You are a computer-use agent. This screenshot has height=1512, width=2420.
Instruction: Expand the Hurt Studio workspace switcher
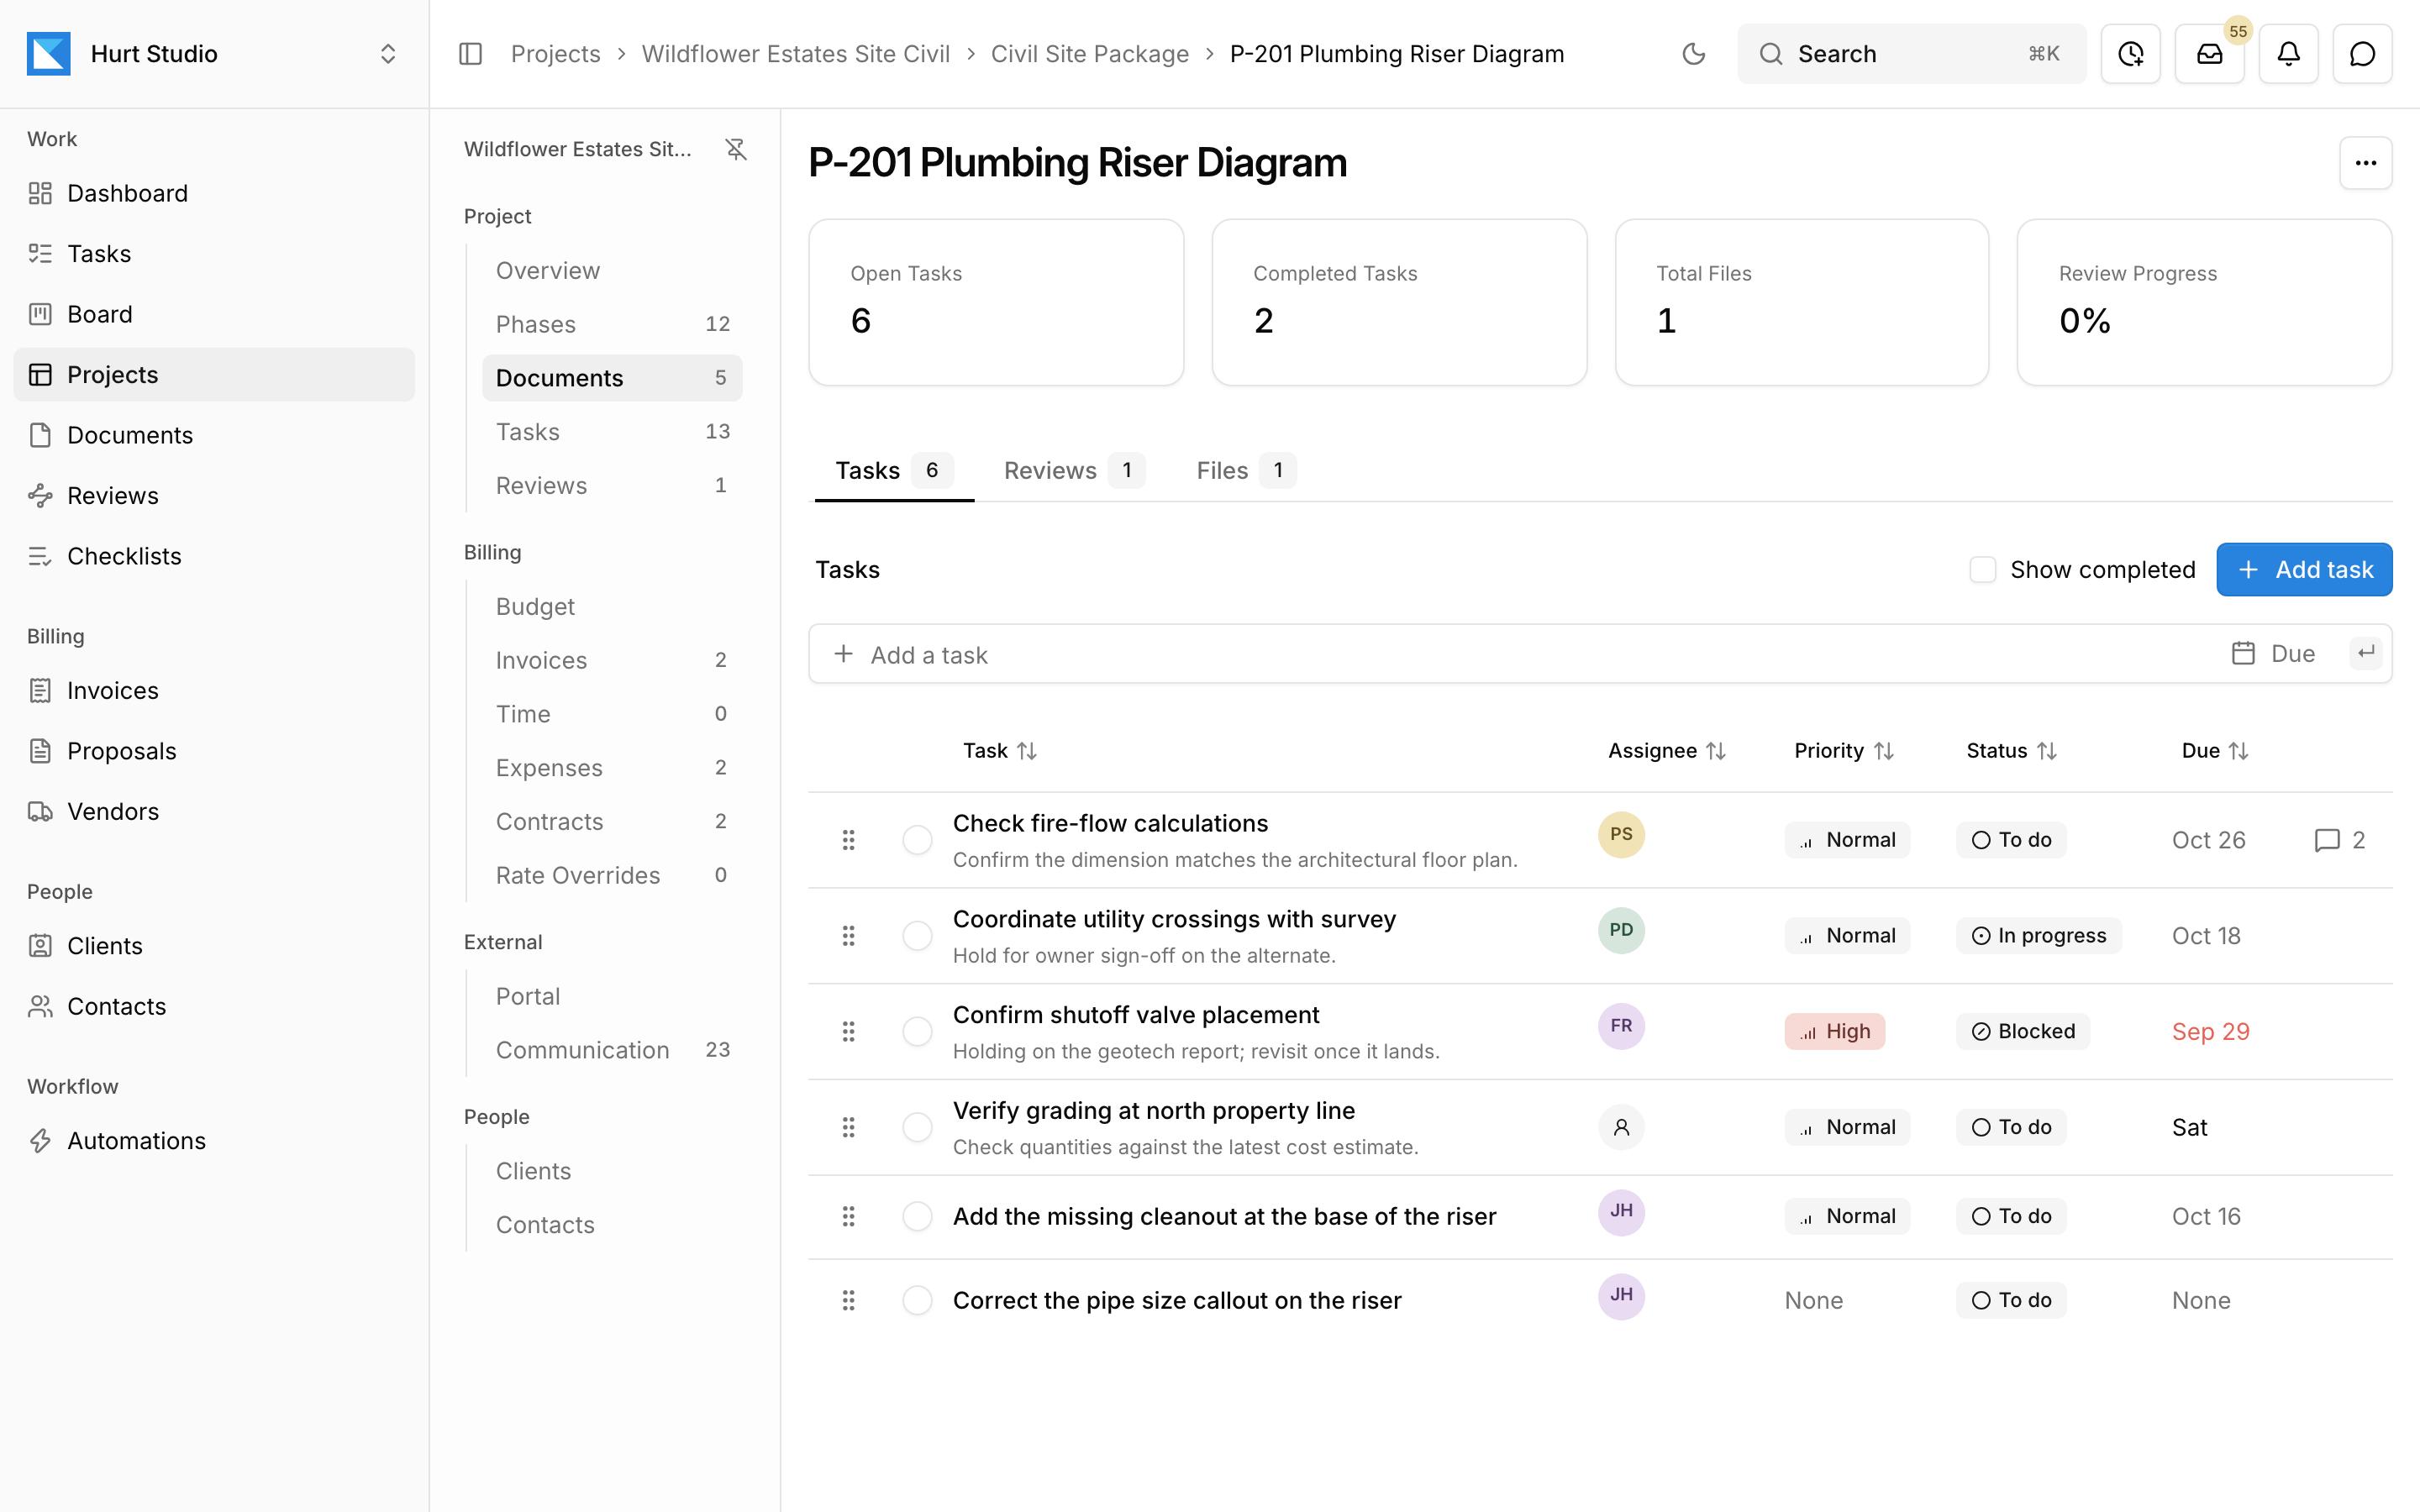tap(388, 54)
